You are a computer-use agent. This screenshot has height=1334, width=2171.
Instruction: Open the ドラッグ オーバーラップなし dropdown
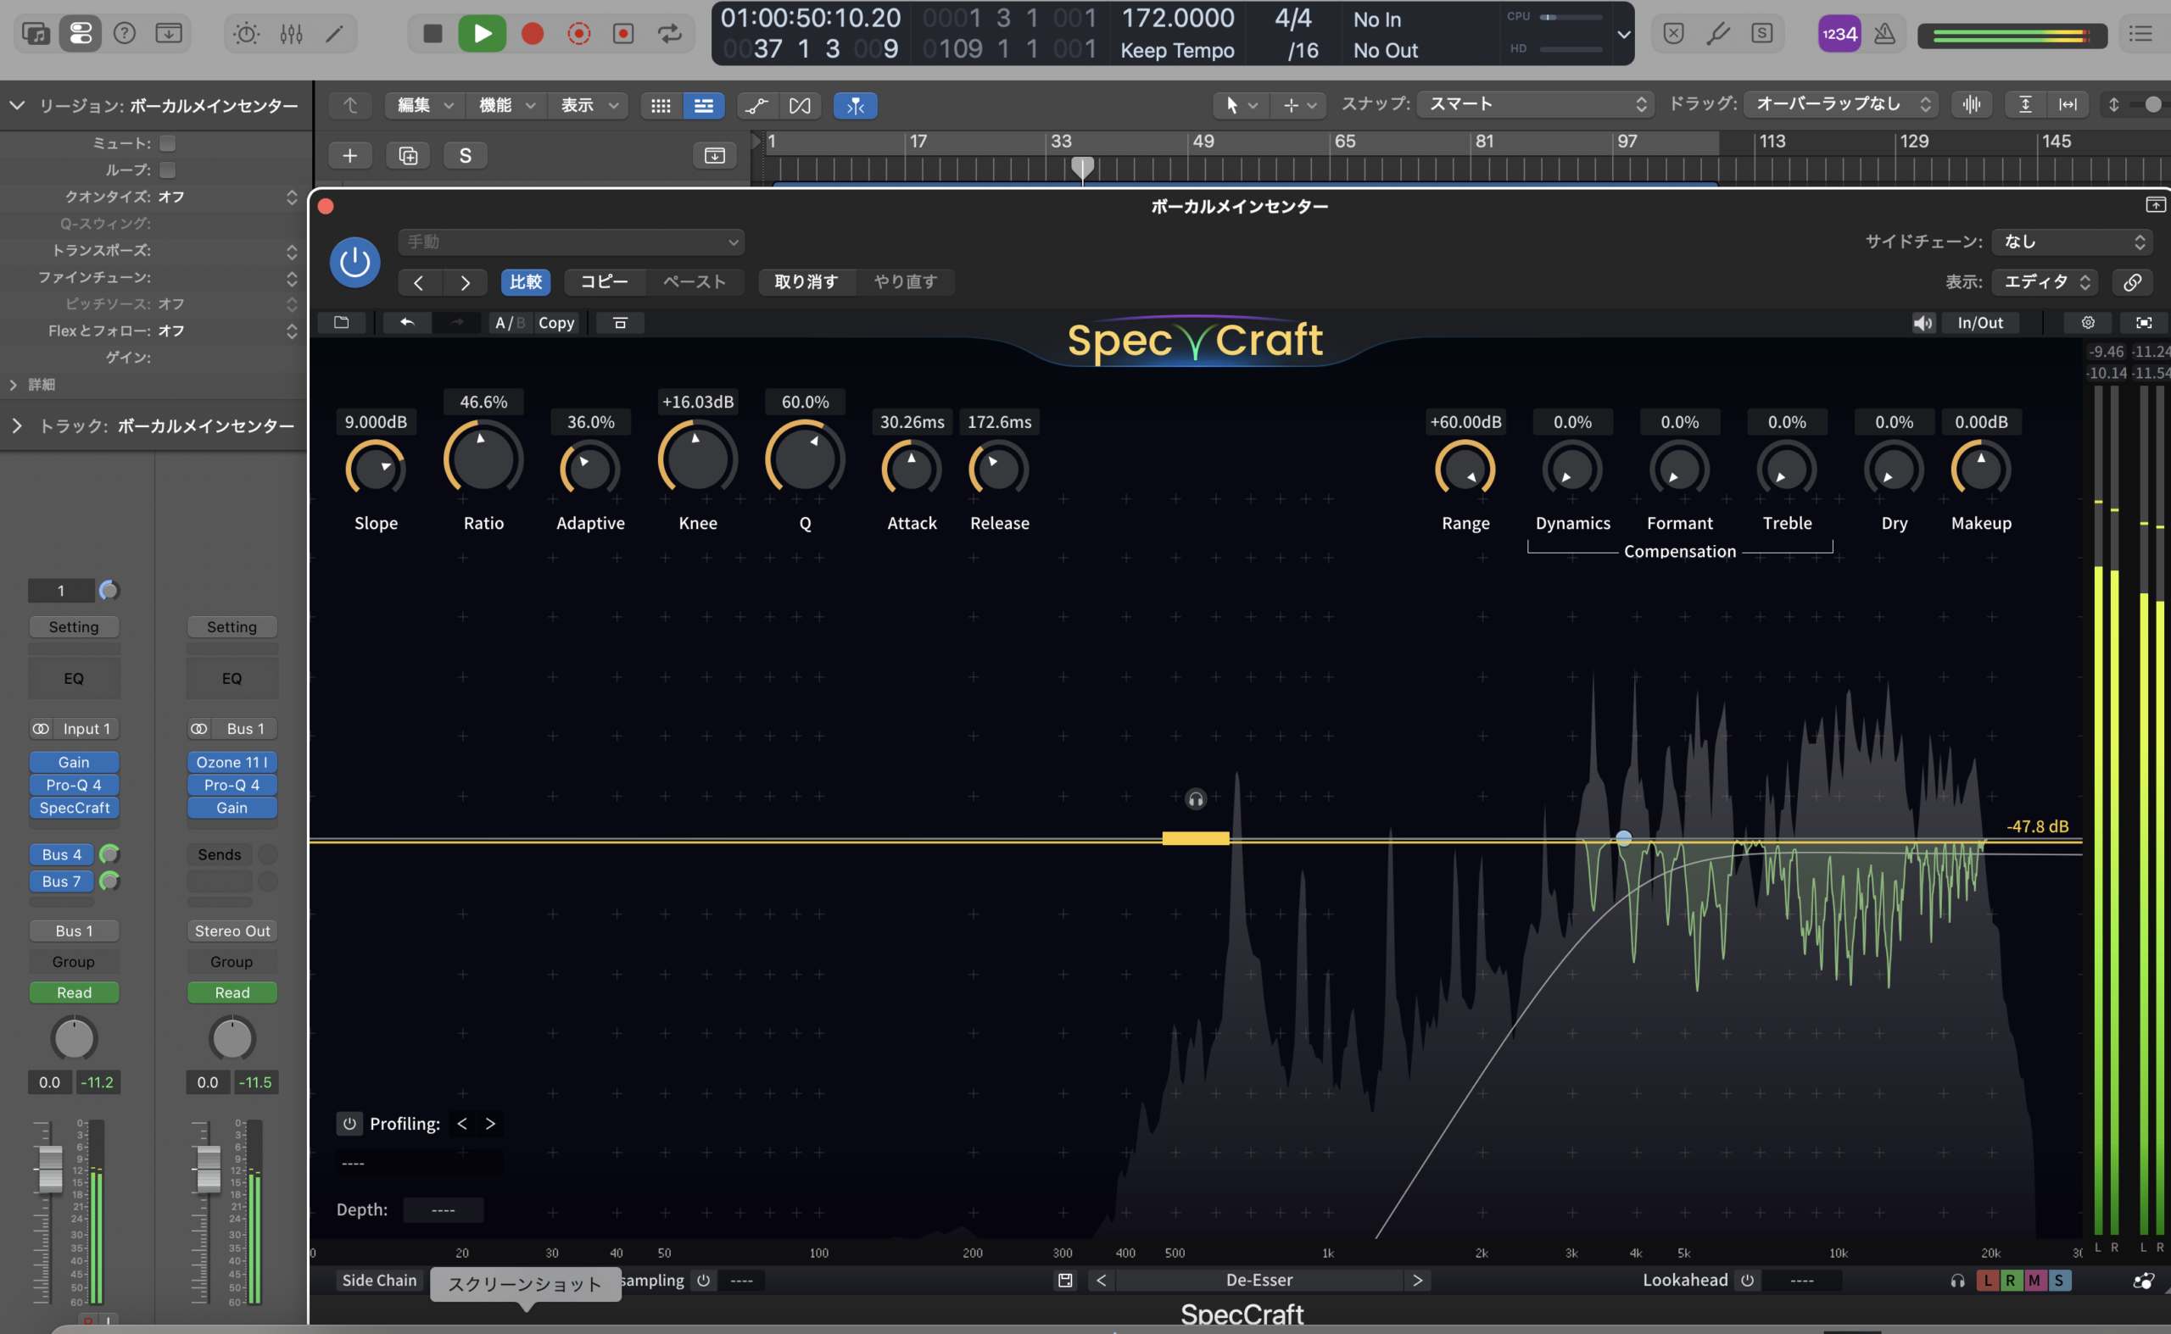click(1841, 104)
